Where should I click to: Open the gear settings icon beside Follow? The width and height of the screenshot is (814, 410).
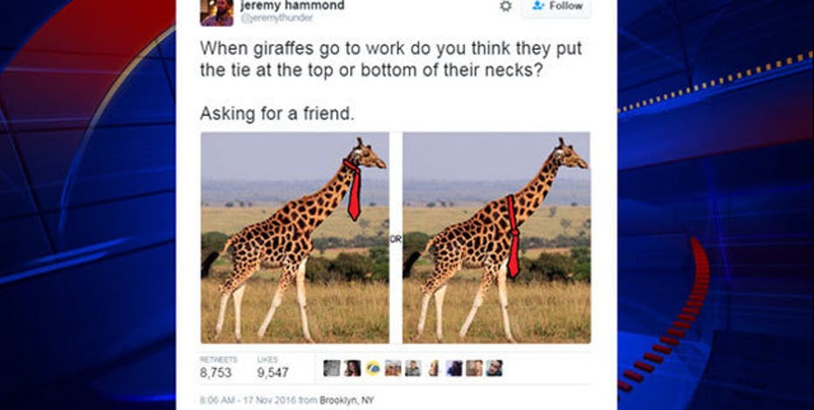click(x=505, y=6)
